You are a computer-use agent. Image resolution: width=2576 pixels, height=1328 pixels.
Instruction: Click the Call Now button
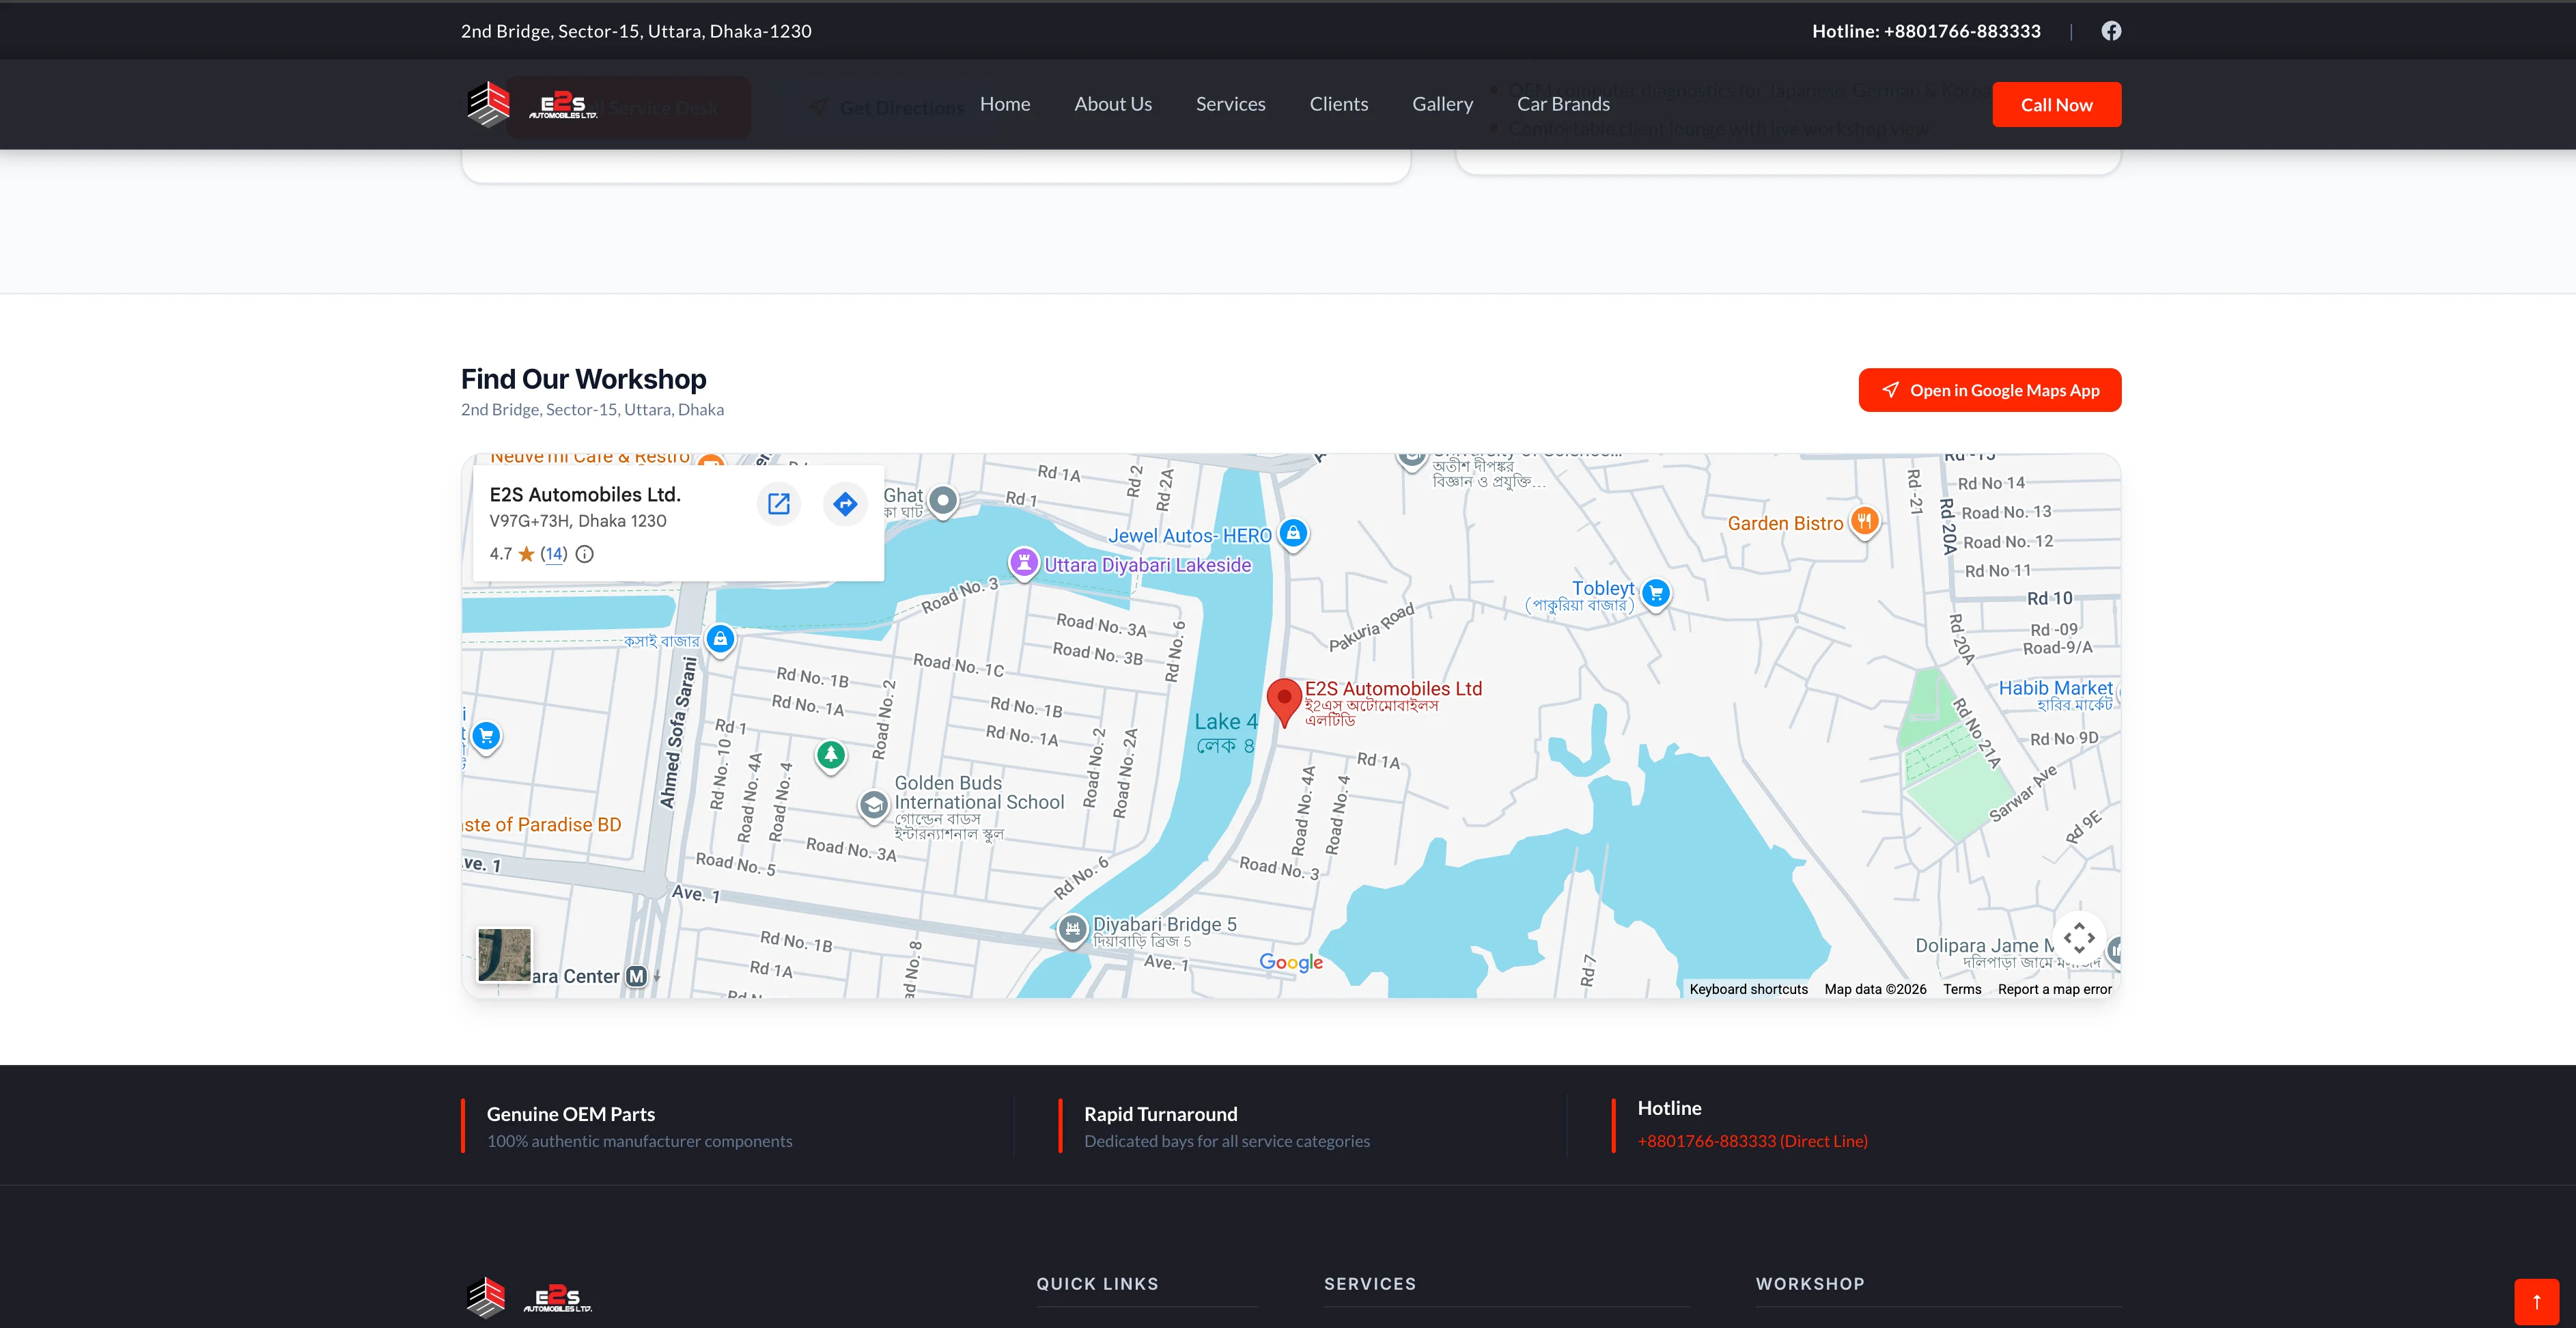coord(2056,104)
